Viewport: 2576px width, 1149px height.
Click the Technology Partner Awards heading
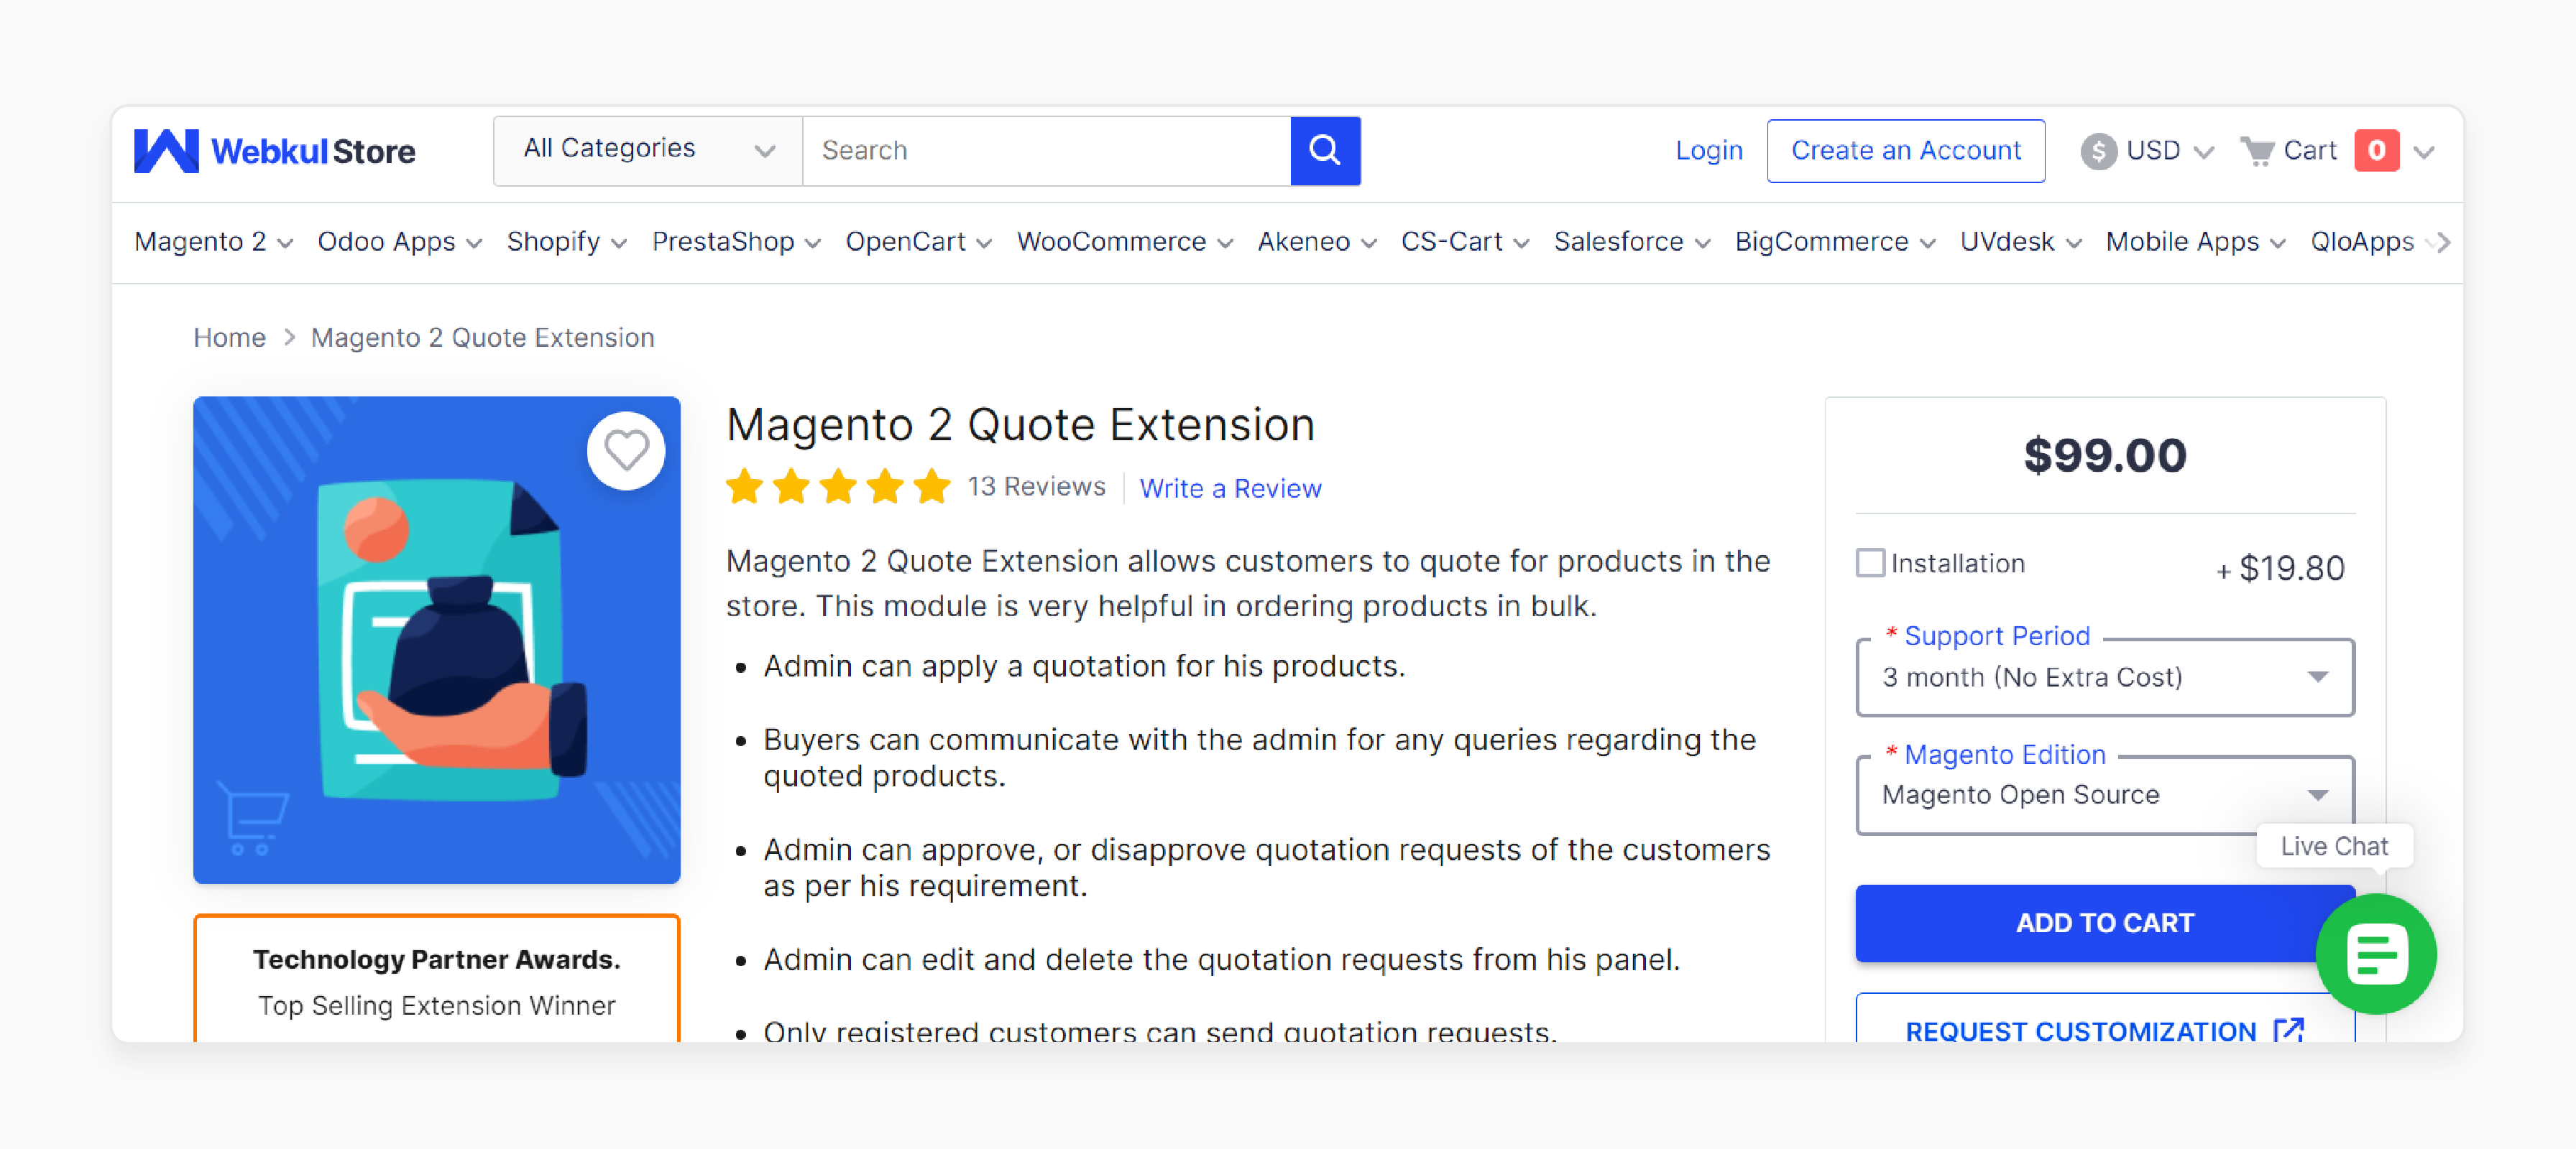pos(437,959)
